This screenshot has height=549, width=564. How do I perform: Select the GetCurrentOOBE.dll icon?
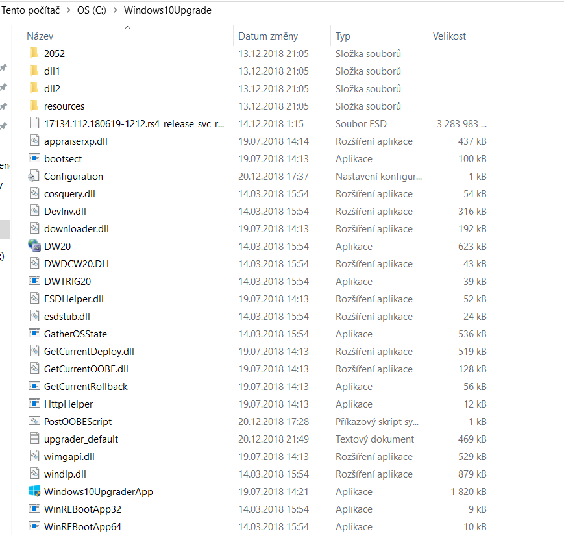(x=34, y=369)
